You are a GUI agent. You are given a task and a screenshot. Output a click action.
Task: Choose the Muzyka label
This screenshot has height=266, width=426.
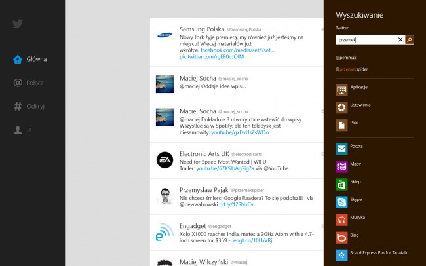tap(358, 217)
